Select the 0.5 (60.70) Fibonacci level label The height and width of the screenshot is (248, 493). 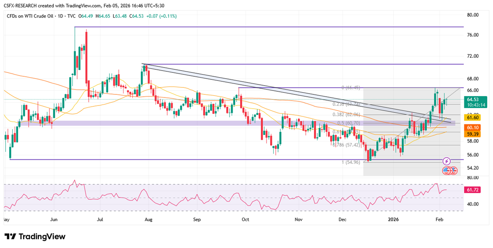346,123
